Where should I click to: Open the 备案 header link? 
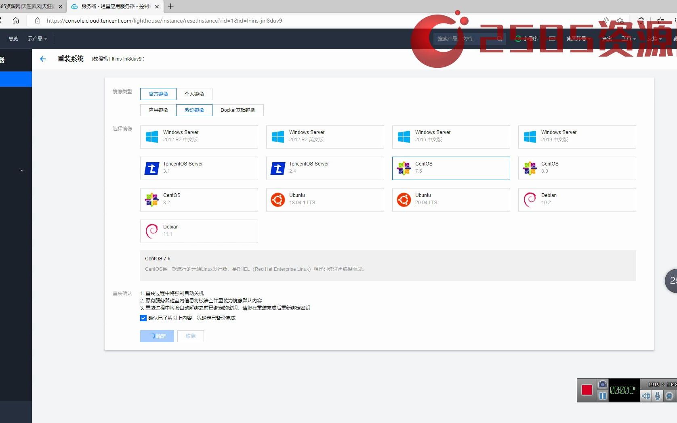[x=607, y=39]
